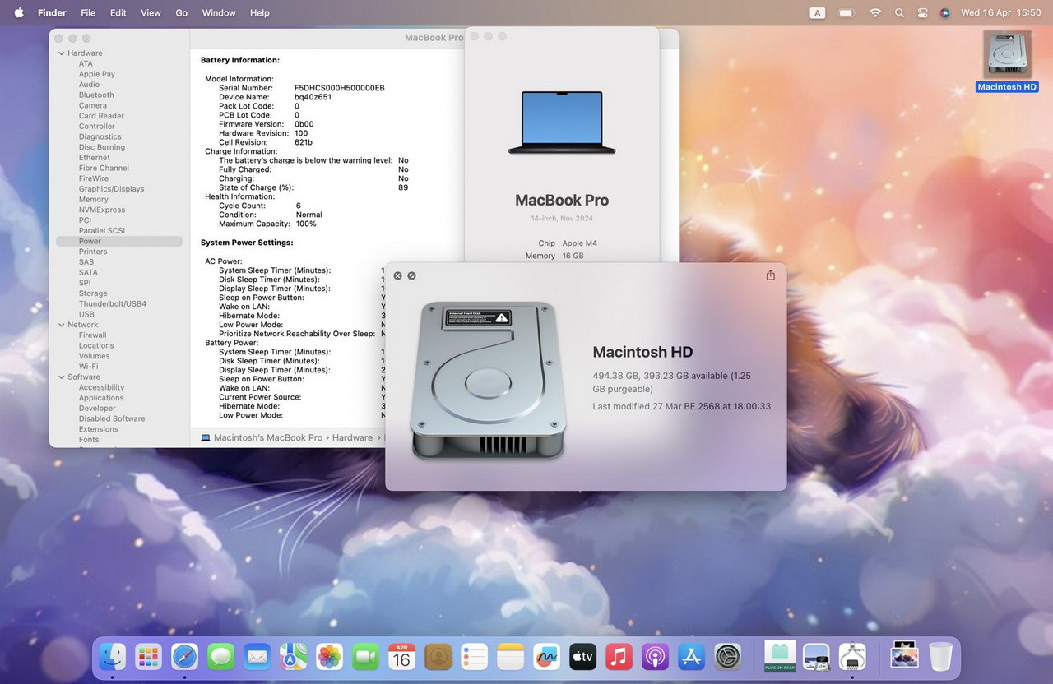Open Control Center in menu bar
The image size is (1053, 684).
(x=922, y=13)
